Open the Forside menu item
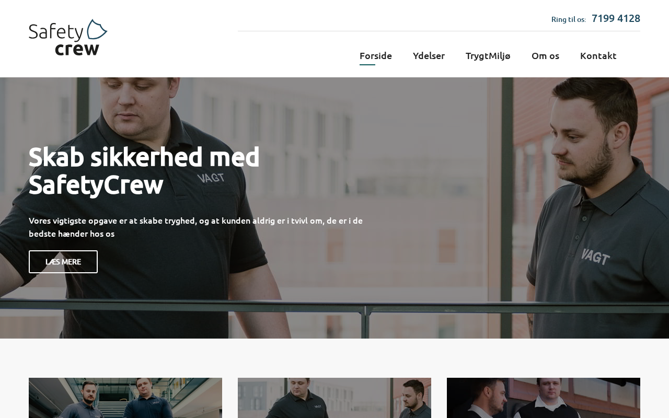The width and height of the screenshot is (669, 418). 376,55
